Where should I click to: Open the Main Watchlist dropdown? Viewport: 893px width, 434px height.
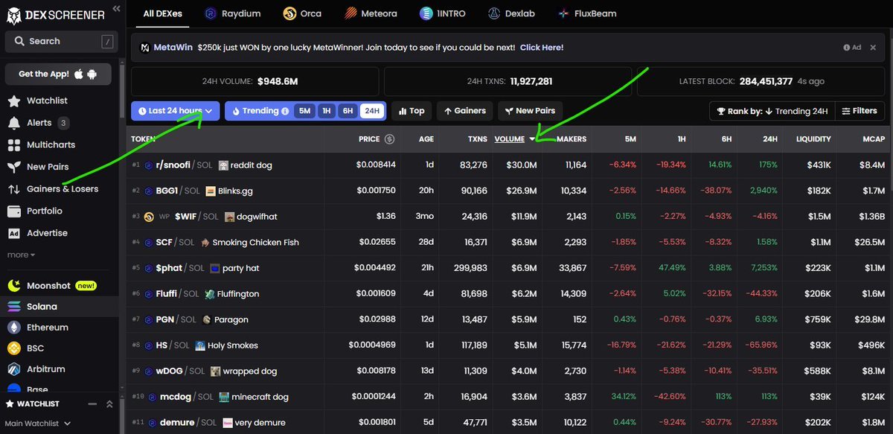click(x=39, y=424)
